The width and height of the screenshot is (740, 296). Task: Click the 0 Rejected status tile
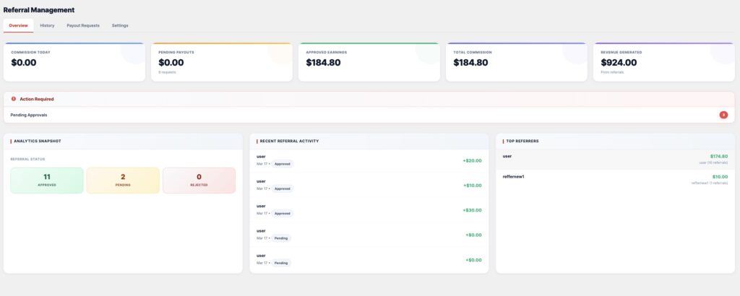(199, 180)
